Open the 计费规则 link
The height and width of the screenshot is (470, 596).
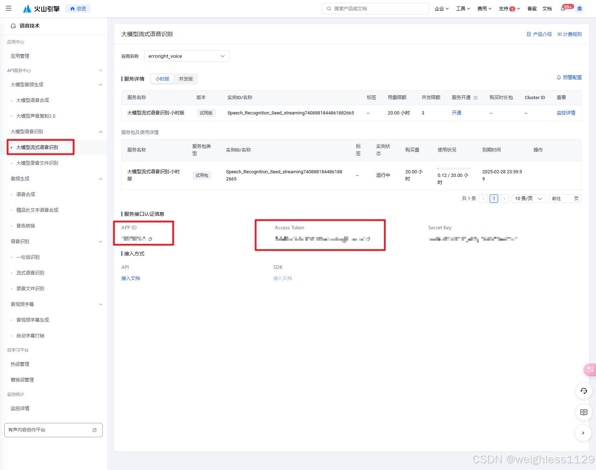[x=570, y=34]
